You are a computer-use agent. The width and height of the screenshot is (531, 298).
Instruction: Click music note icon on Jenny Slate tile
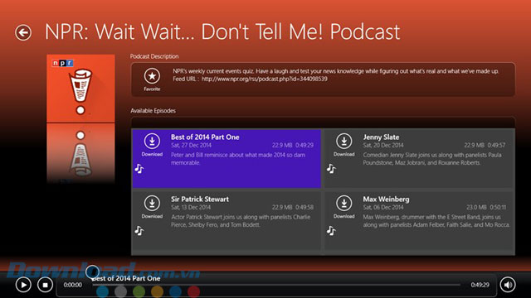pos(331,169)
